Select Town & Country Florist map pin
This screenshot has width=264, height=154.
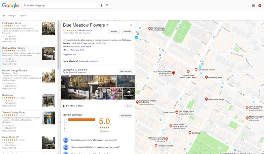247,108
